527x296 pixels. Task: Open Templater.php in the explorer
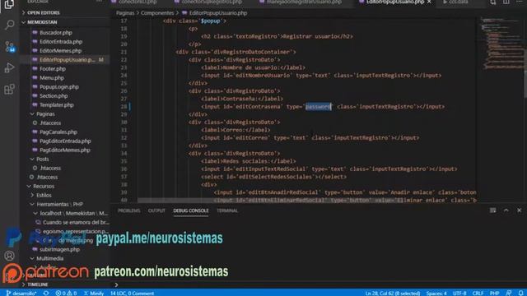point(57,105)
